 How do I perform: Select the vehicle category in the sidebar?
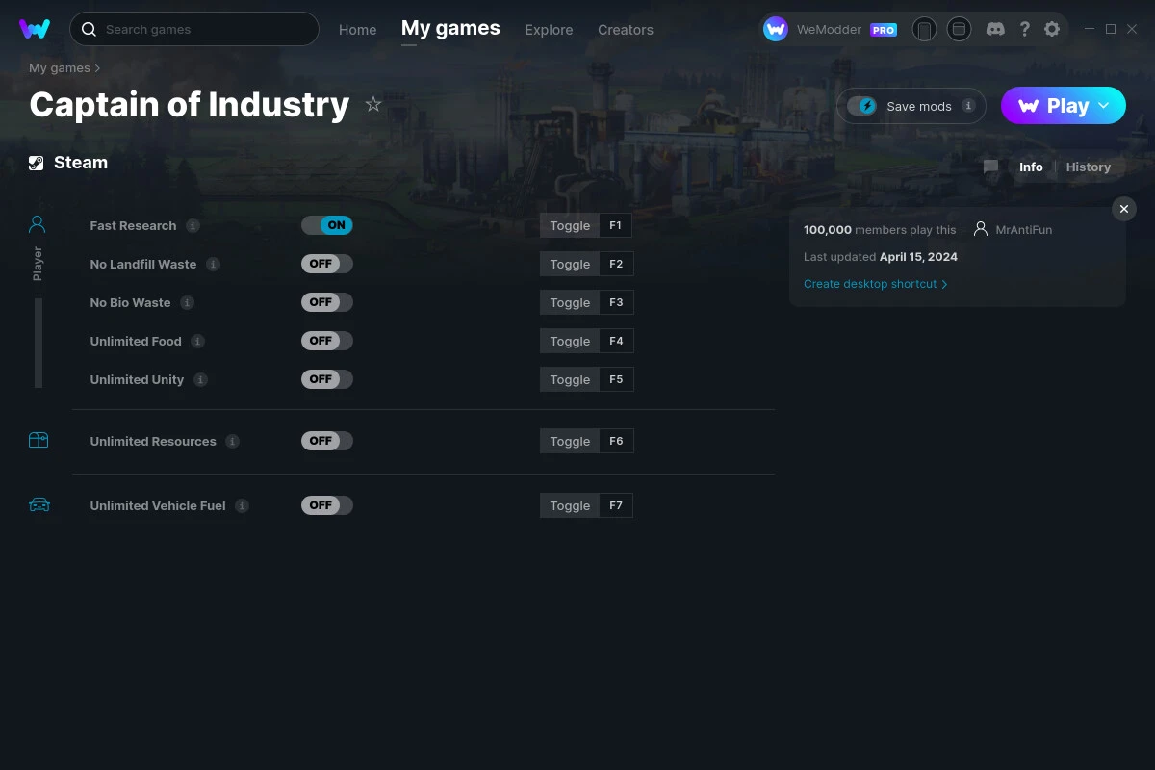tap(38, 503)
